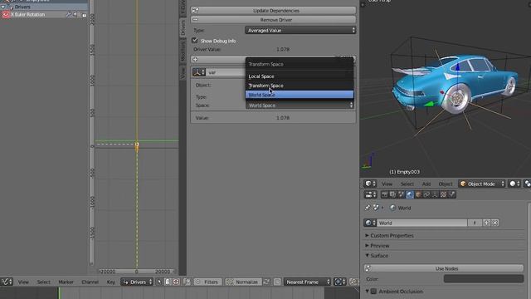Select the driver keyframe point in graph

[x=137, y=145]
